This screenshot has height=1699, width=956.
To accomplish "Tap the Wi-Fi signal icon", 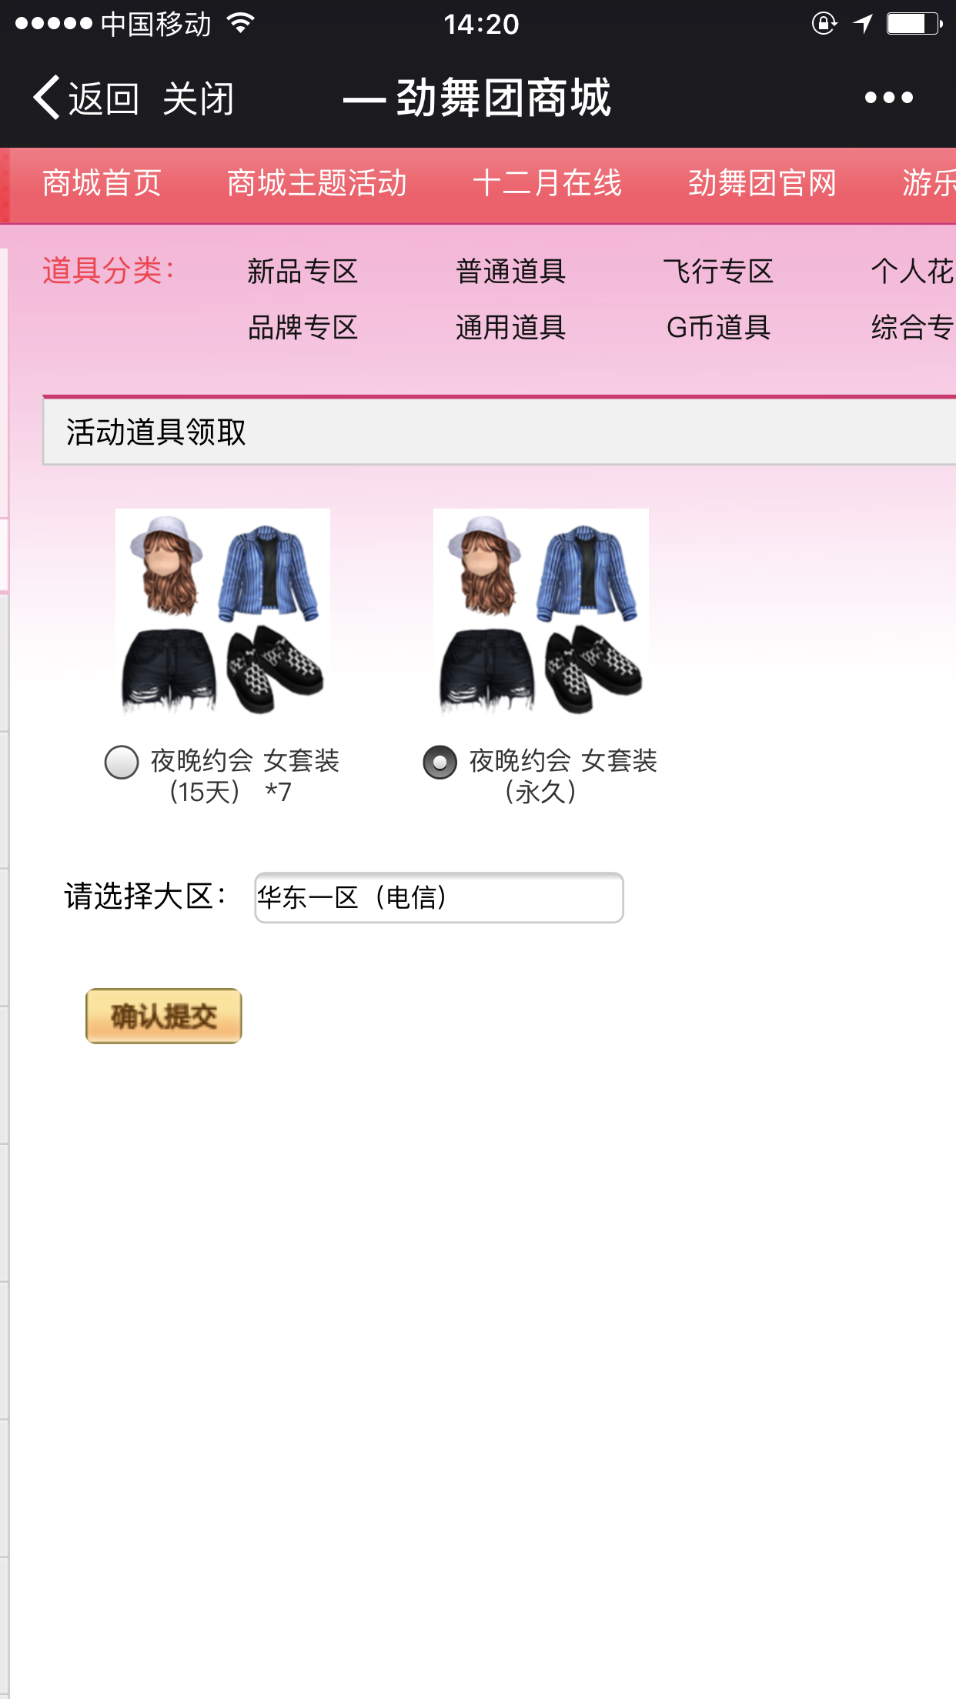I will [241, 24].
